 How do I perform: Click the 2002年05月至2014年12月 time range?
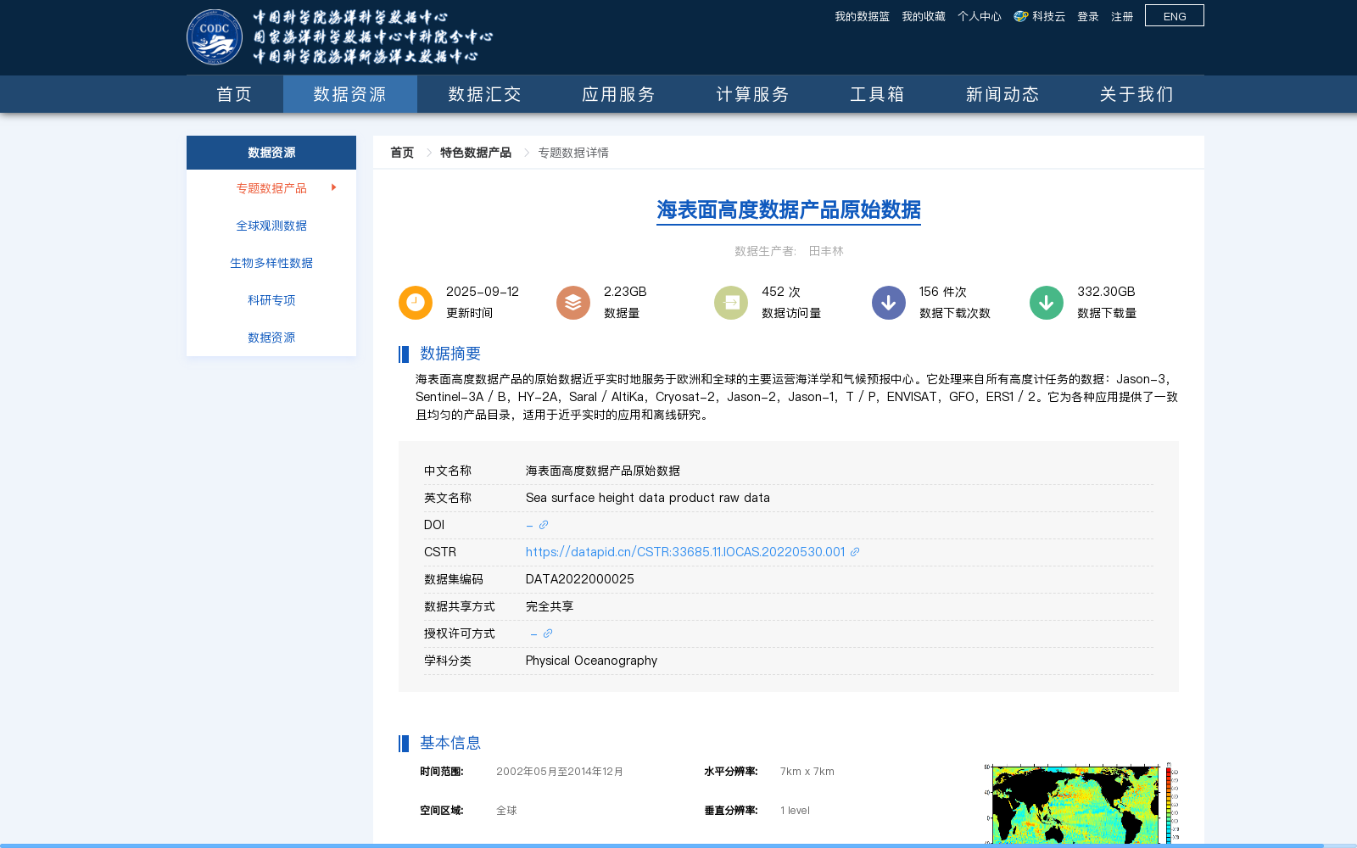[560, 772]
